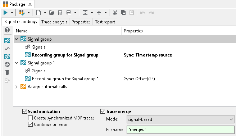This screenshot has height=136, width=236.
Task: Click the Sync: Offset(0.5) cell
Action: 140,79
